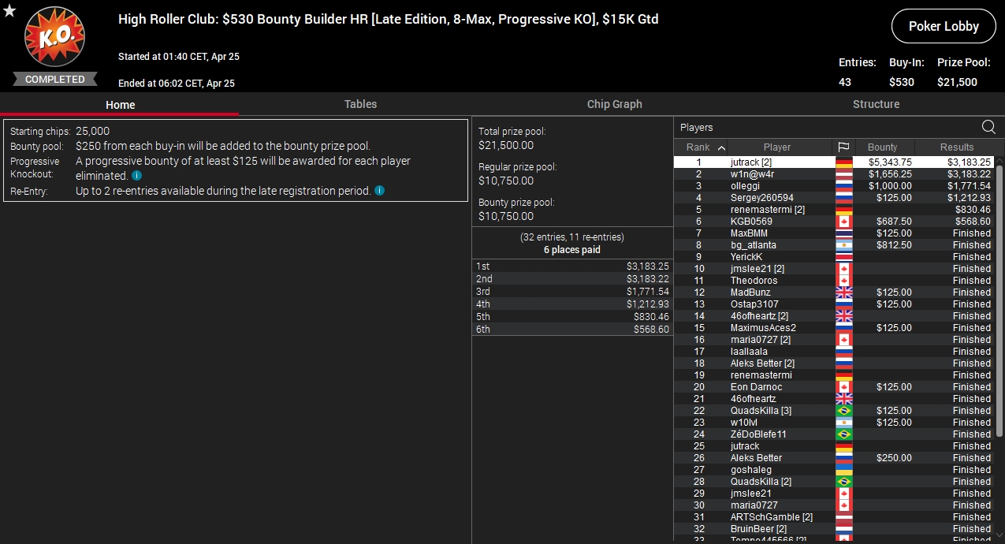Click the German flag beside jutrack [2]
This screenshot has height=544, width=1005.
point(843,162)
